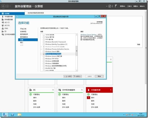
Task: Check Windows Identity Foundation 3.5 checkbox
Action: 44,44
